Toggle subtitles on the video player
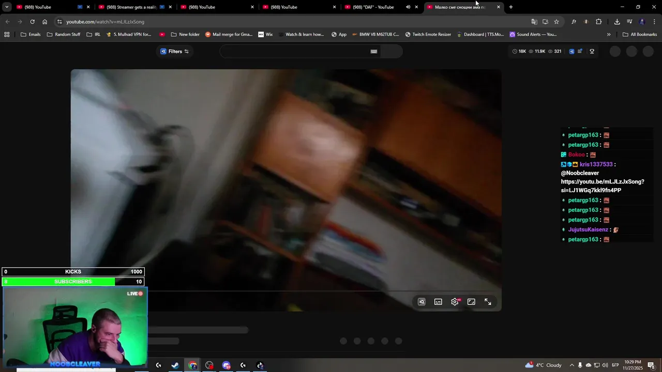 (x=438, y=302)
